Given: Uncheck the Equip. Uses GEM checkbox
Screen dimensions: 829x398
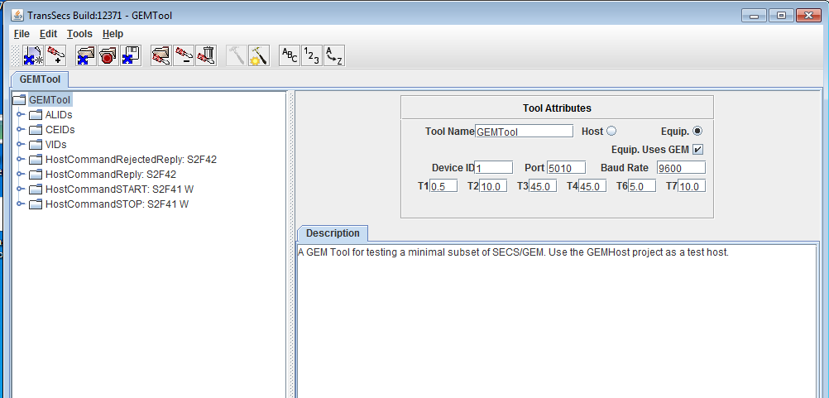Looking at the screenshot, I should point(697,150).
